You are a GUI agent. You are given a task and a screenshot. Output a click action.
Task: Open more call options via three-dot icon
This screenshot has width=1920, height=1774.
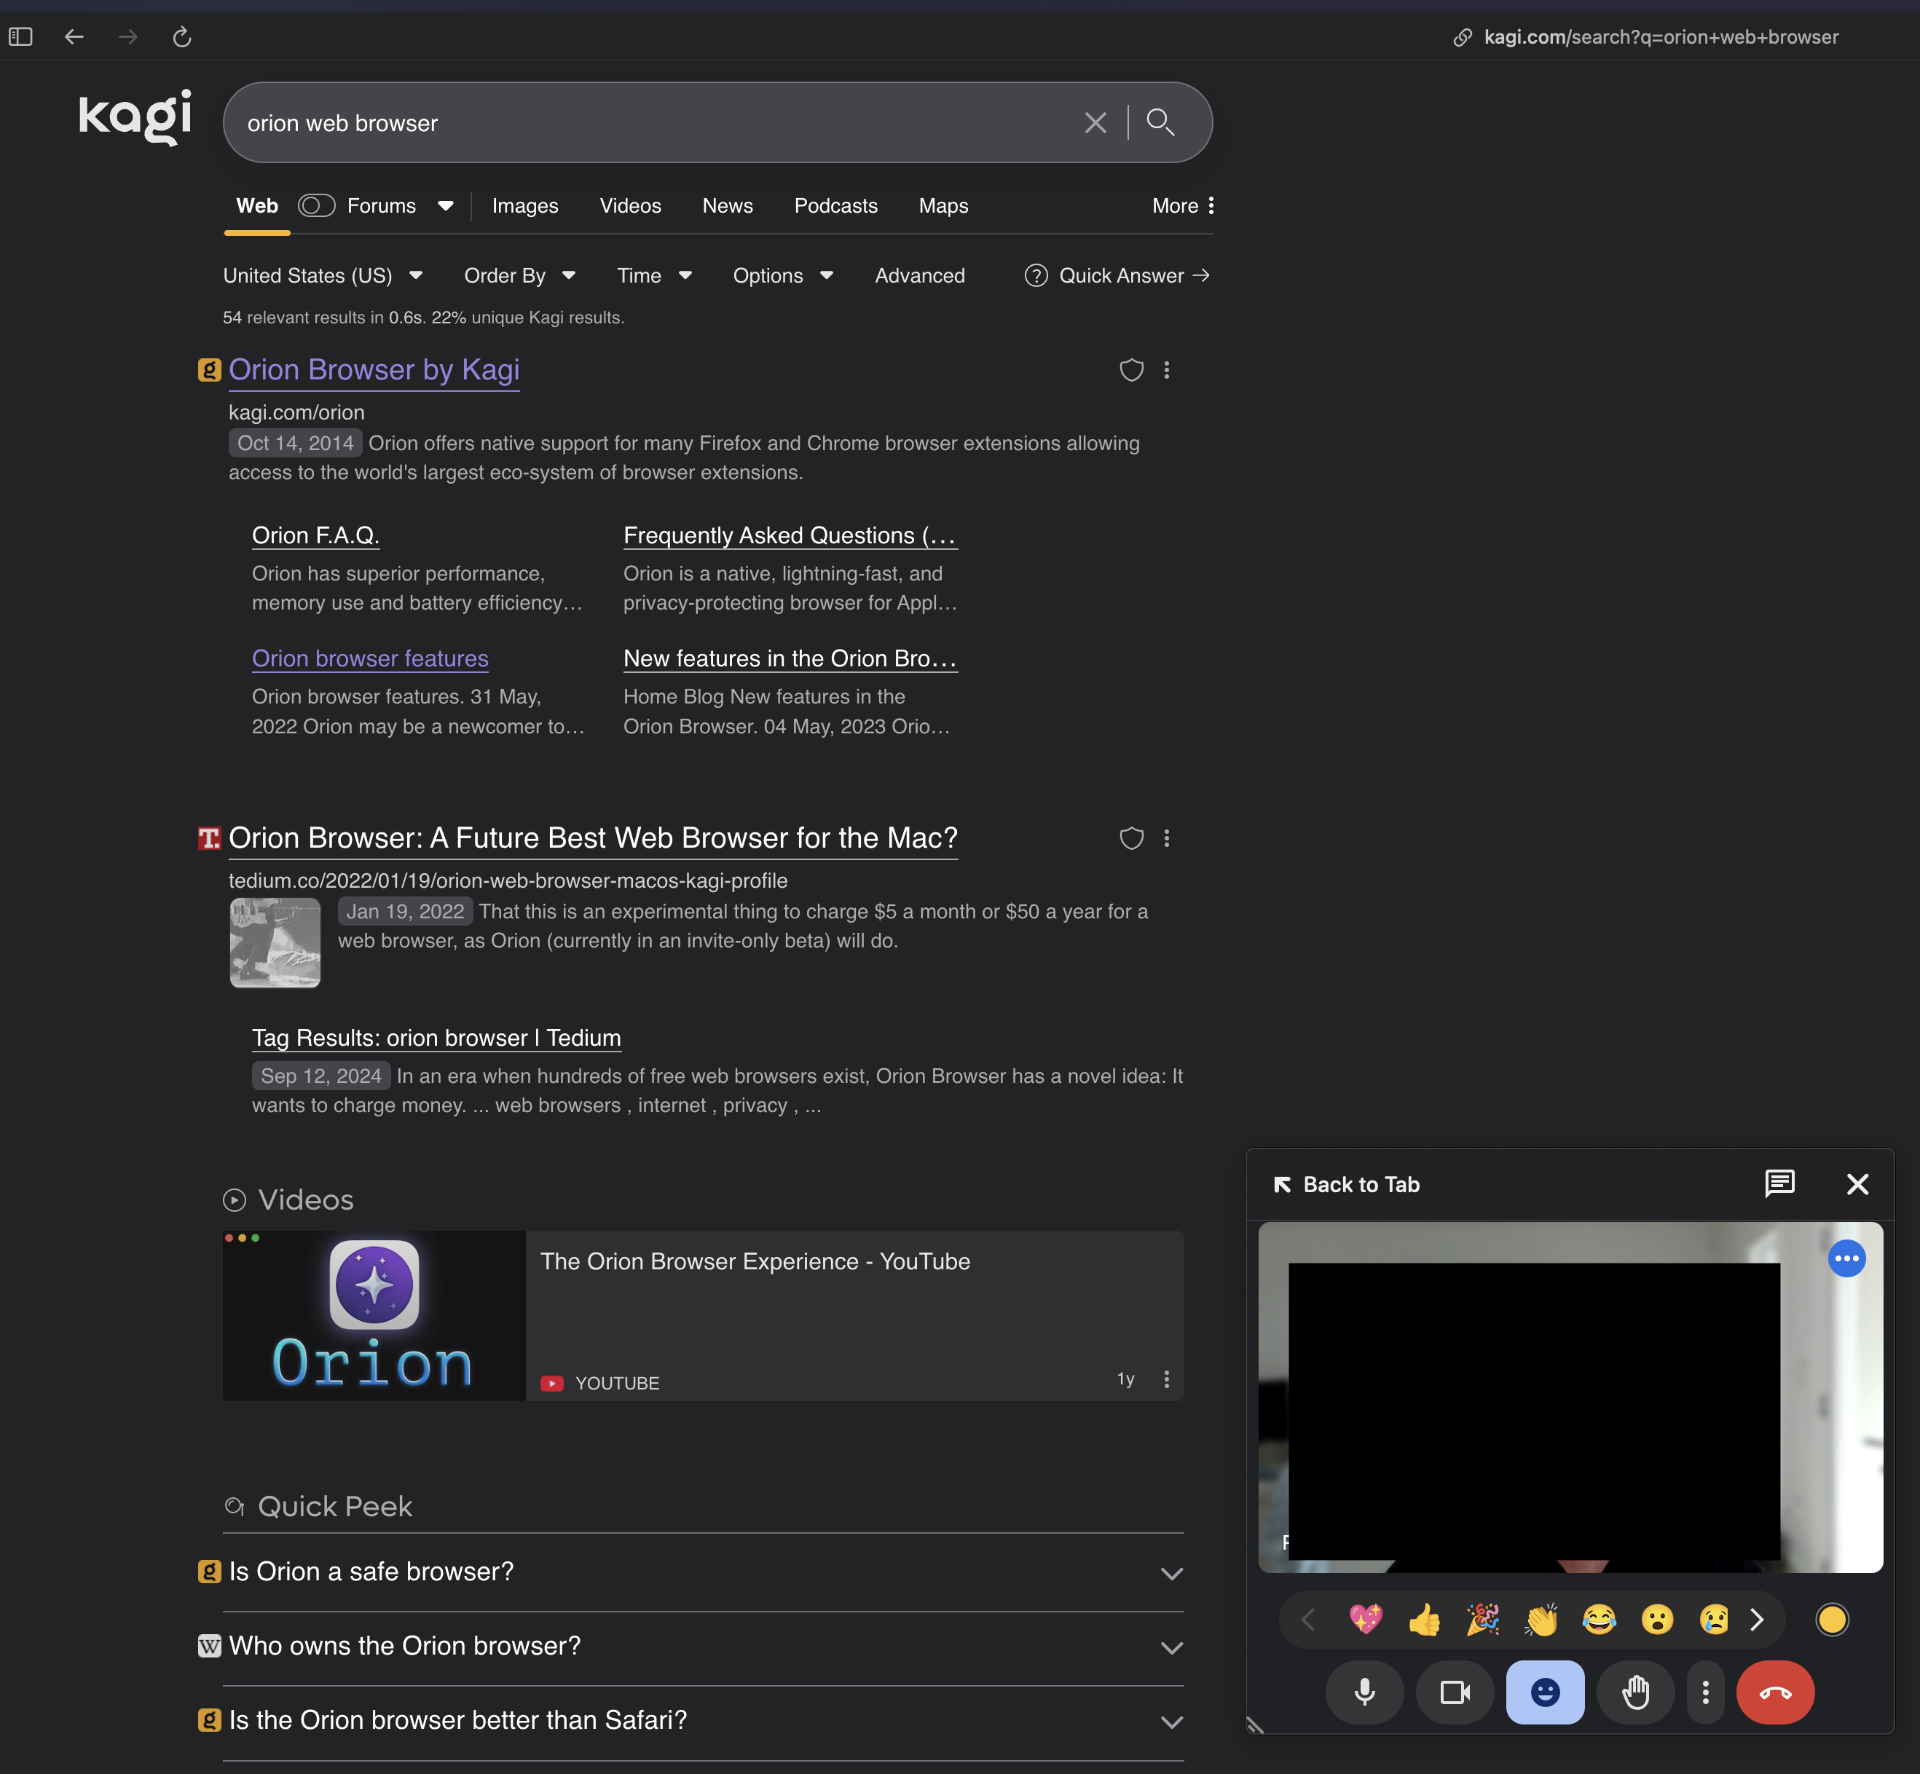(1706, 1692)
